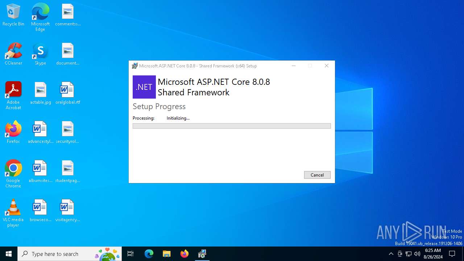464x261 pixels.
Task: Open Task View from taskbar
Action: coord(130,254)
